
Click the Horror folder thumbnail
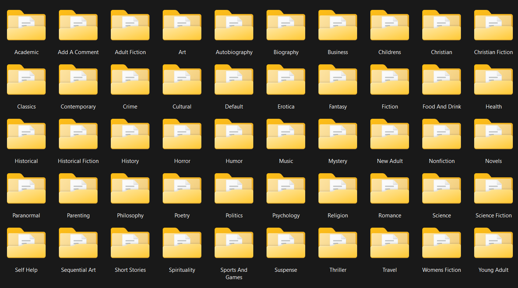(x=182, y=135)
